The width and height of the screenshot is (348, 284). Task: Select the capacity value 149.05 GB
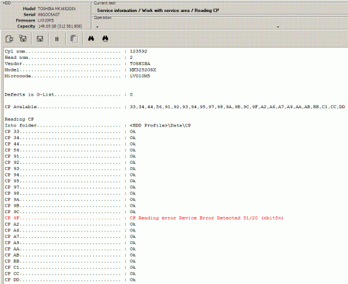[x=60, y=26]
